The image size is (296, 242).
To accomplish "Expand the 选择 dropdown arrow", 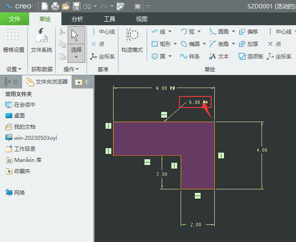I will coord(76,57).
